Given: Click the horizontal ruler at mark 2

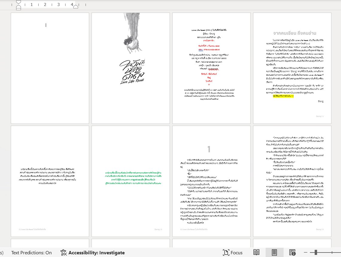Looking at the screenshot, I should click(45, 4).
